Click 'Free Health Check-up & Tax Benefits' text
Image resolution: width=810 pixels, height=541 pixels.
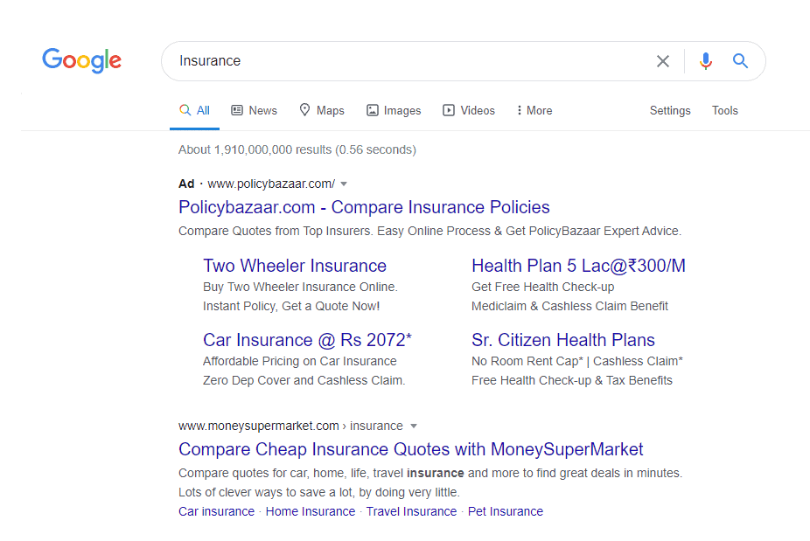coord(572,380)
